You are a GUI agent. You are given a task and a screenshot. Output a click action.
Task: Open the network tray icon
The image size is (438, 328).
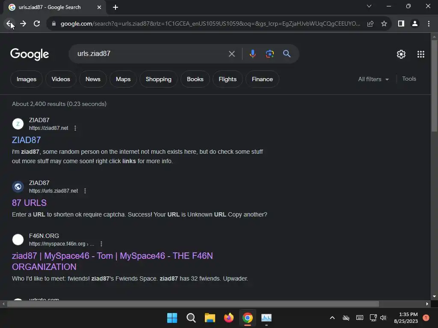(x=373, y=318)
